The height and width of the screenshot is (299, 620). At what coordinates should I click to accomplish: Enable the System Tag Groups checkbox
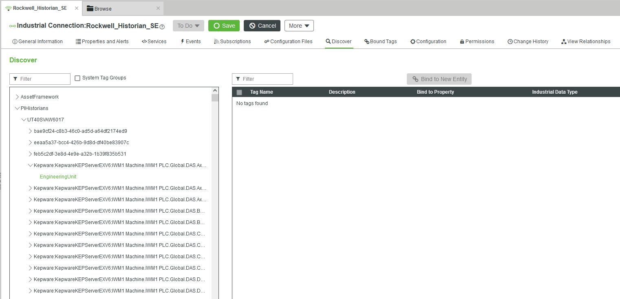pyautogui.click(x=77, y=77)
